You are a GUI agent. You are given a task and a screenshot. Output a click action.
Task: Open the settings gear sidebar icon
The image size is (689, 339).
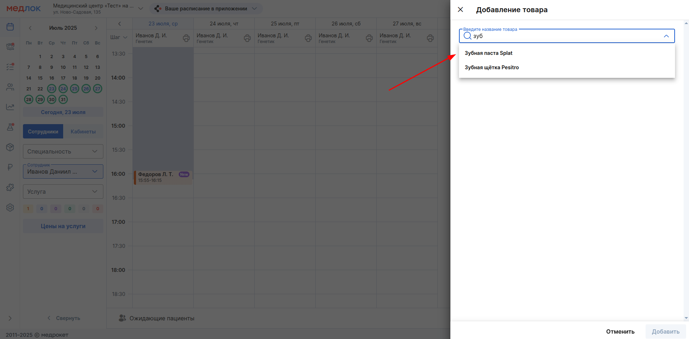click(x=10, y=207)
